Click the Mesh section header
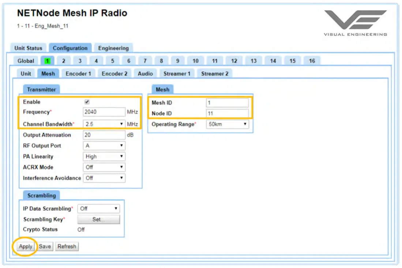402x268 pixels. (162, 90)
